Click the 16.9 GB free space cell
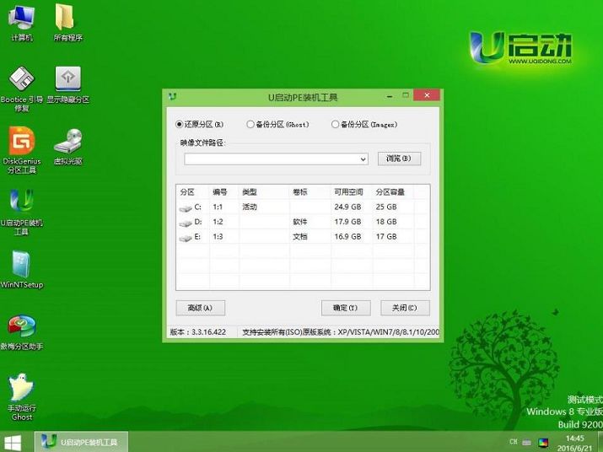The height and width of the screenshot is (452, 603). pos(347,237)
